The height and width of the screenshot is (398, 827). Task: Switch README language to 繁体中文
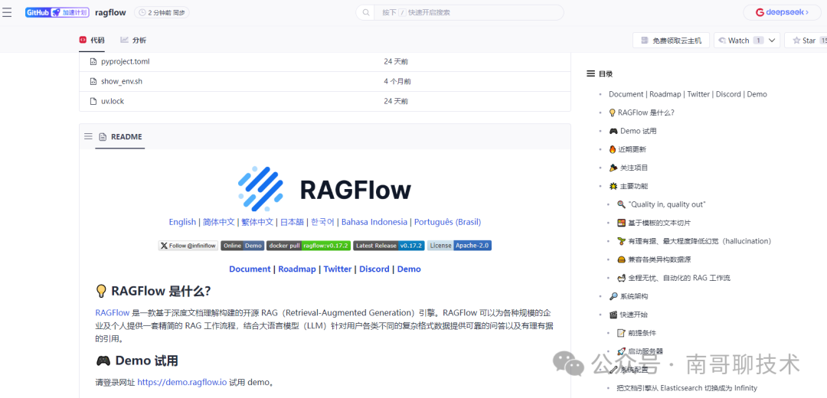point(257,222)
